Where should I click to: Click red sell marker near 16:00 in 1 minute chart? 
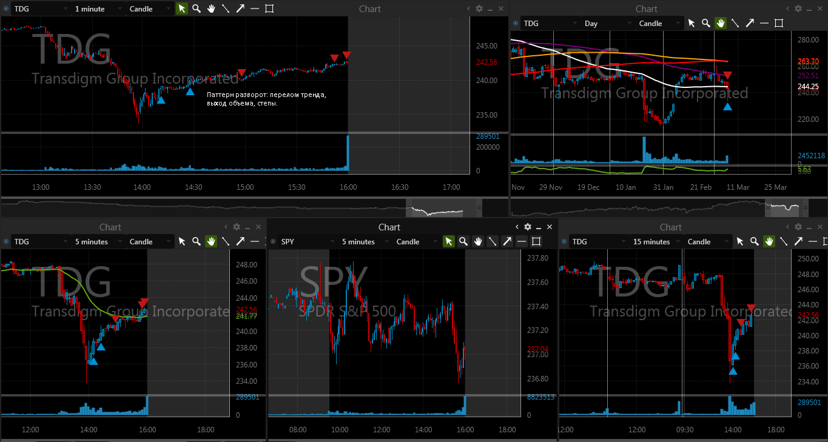(346, 56)
